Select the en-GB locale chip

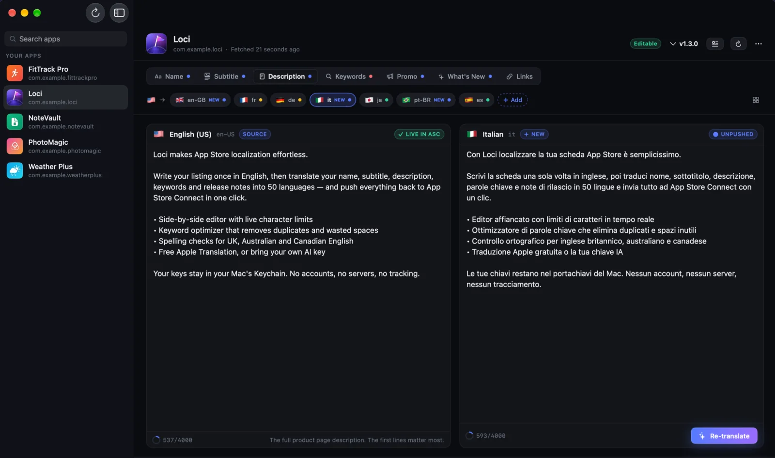click(200, 100)
